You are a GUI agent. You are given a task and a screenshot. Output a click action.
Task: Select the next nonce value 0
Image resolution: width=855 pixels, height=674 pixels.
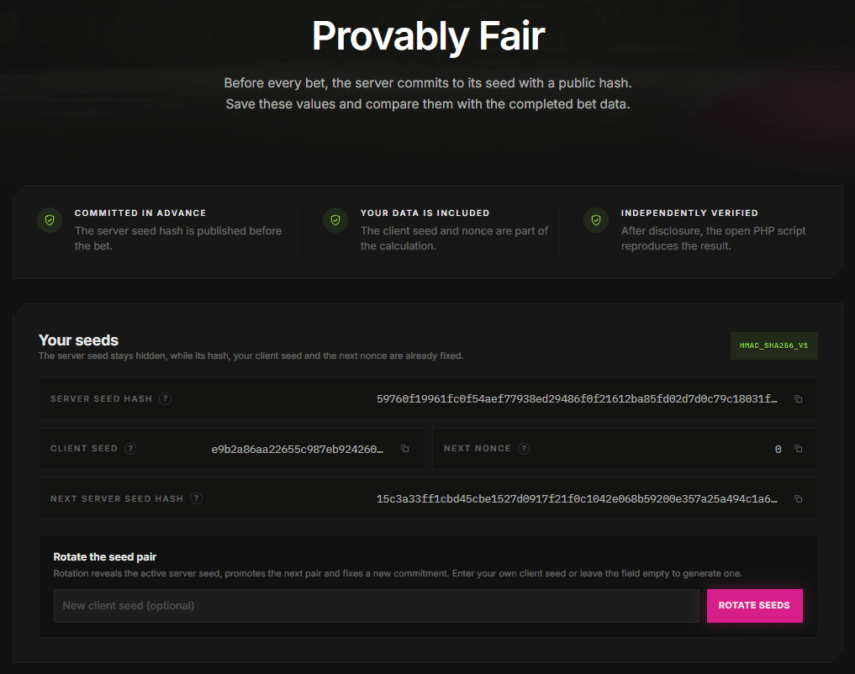pos(778,449)
